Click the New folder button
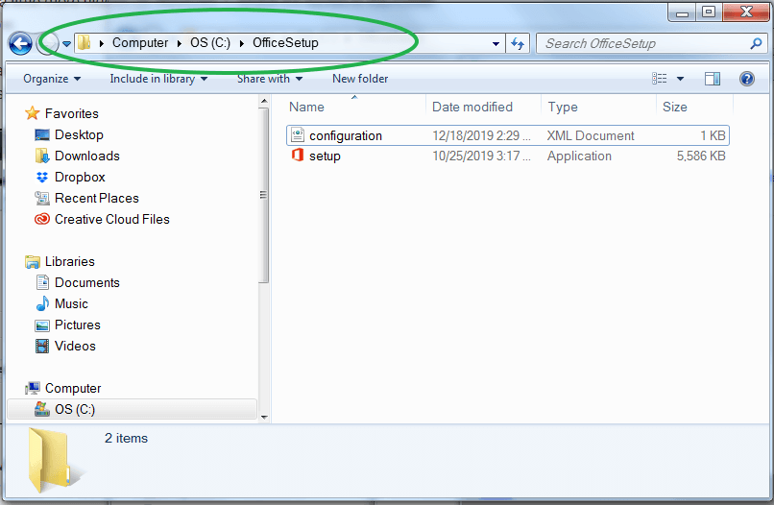 coord(360,79)
